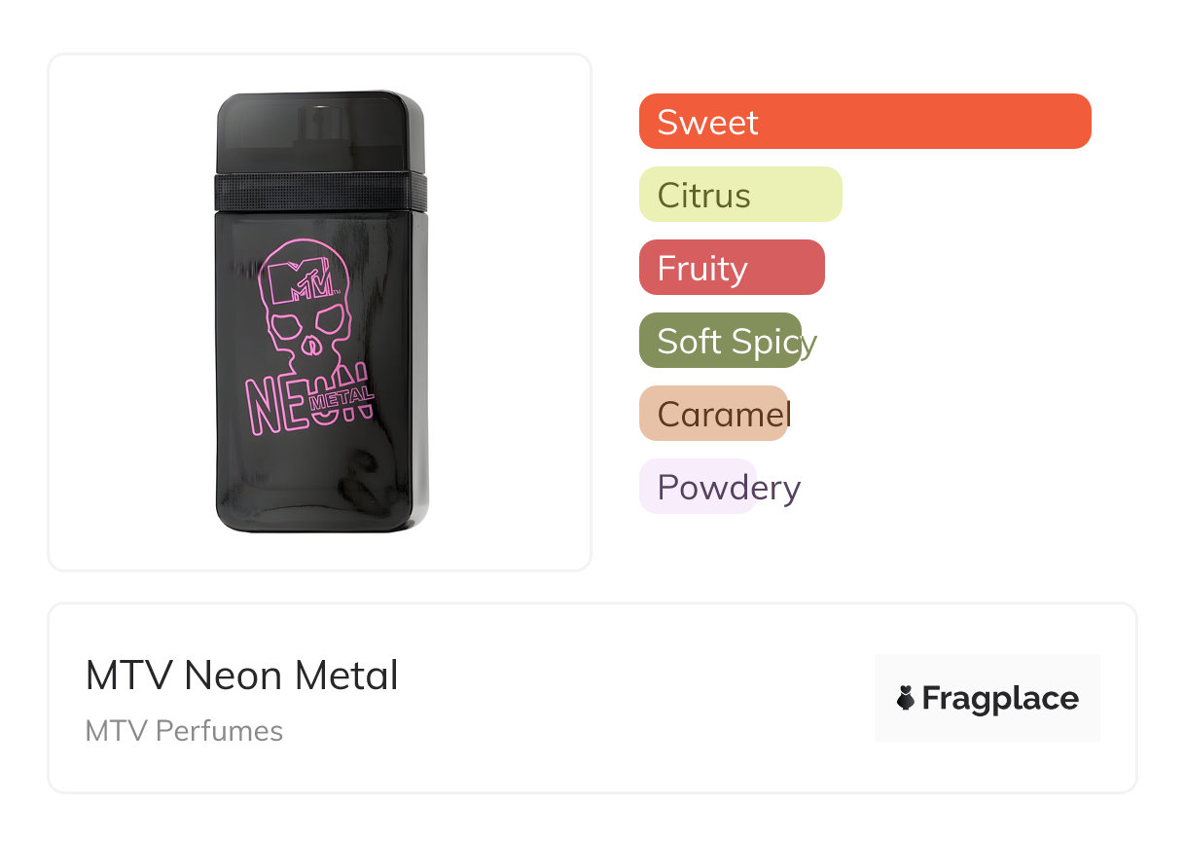The width and height of the screenshot is (1185, 841).
Task: Select the Citrus accord bar
Action: pyautogui.click(x=739, y=195)
